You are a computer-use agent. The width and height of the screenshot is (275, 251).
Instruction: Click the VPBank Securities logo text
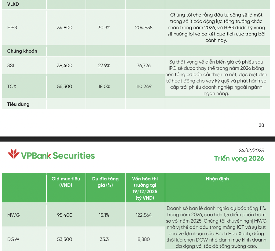coord(58,156)
